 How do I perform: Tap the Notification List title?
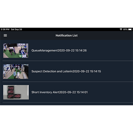(66, 36)
